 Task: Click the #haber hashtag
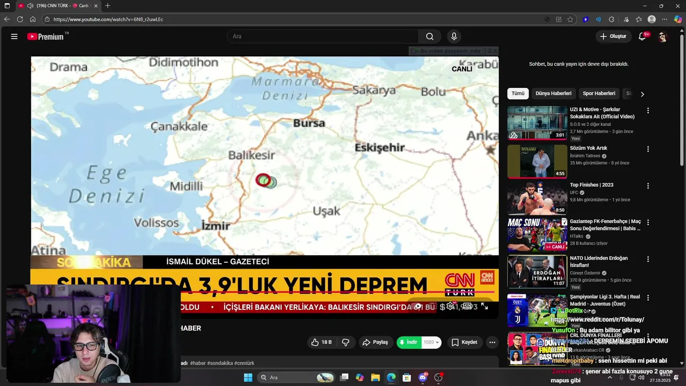coord(198,363)
